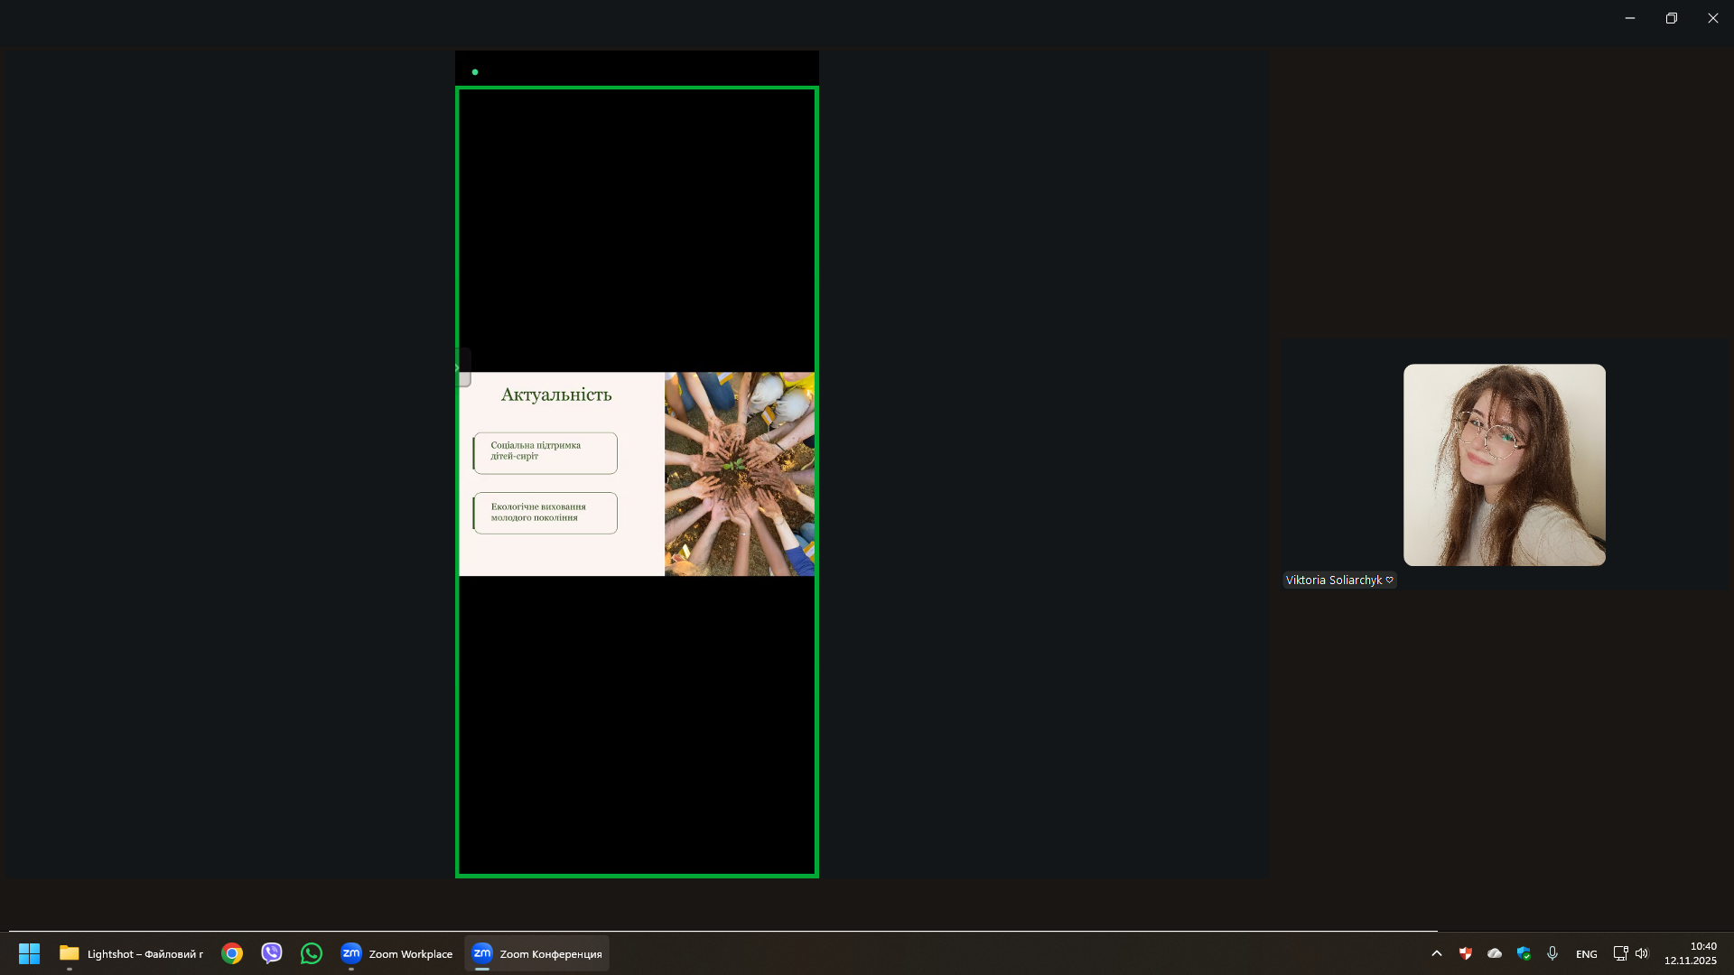
Task: Open the Lightshot file explorer window
Action: 132,953
